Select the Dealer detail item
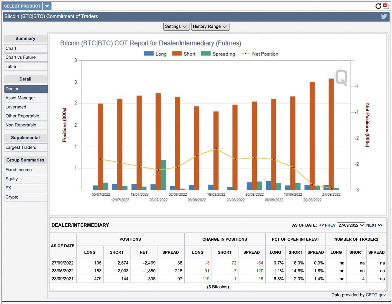Screen dimensions: 392x304 coord(26,89)
